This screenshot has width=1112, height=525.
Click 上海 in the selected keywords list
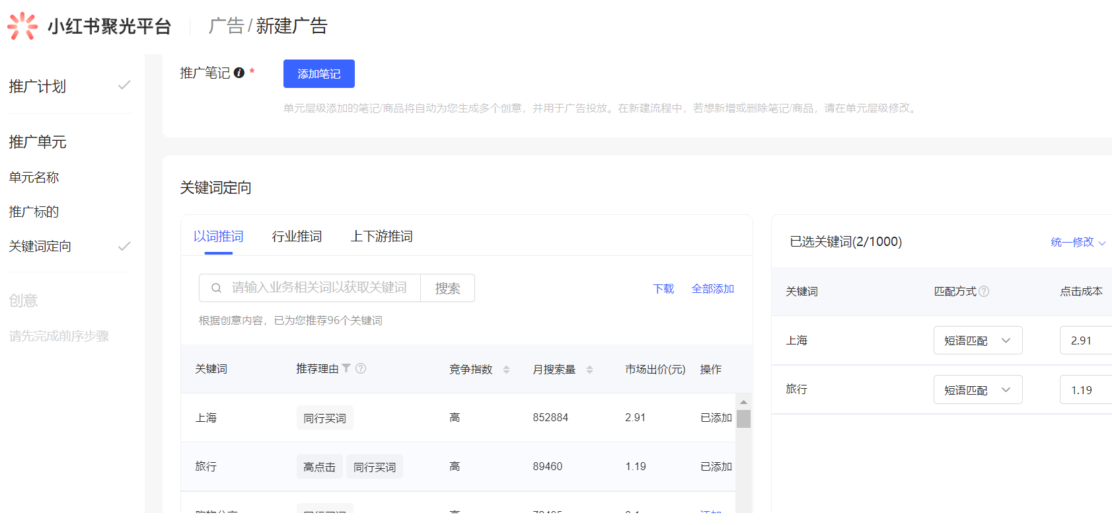tap(797, 341)
